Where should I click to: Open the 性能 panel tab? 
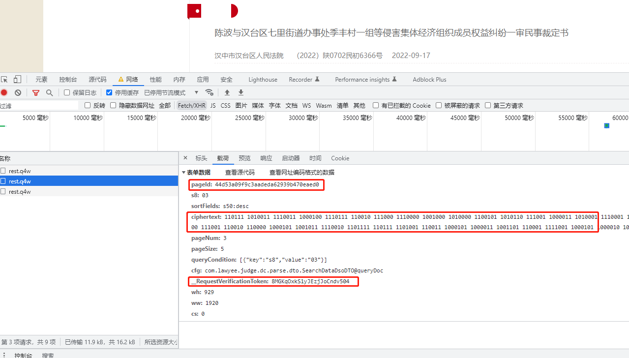[155, 79]
